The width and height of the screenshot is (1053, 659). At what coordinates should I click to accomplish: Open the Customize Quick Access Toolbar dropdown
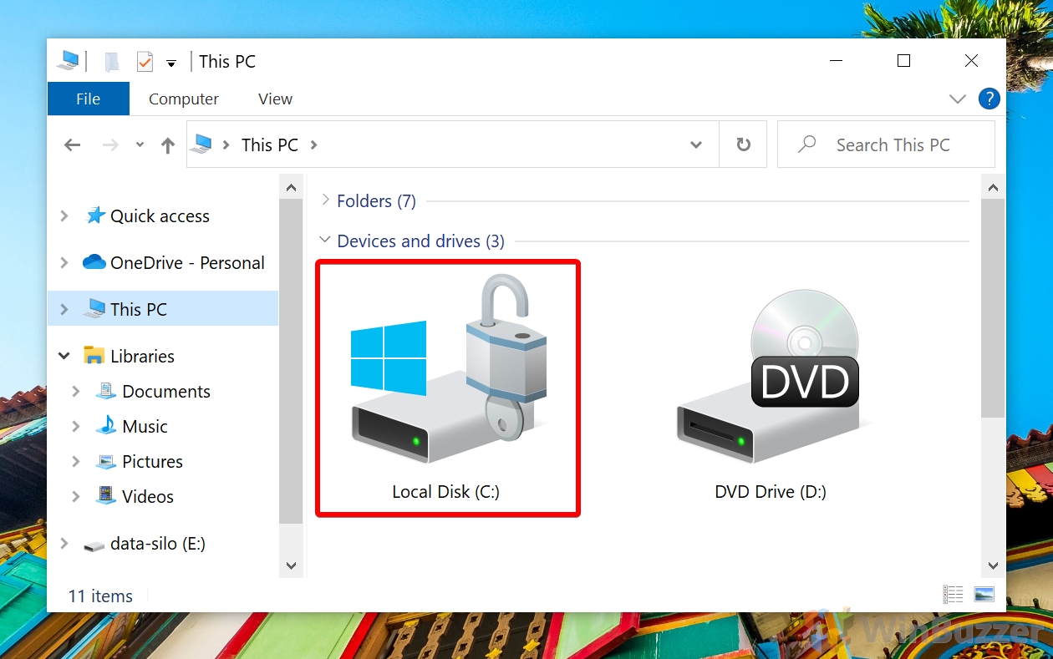point(171,63)
